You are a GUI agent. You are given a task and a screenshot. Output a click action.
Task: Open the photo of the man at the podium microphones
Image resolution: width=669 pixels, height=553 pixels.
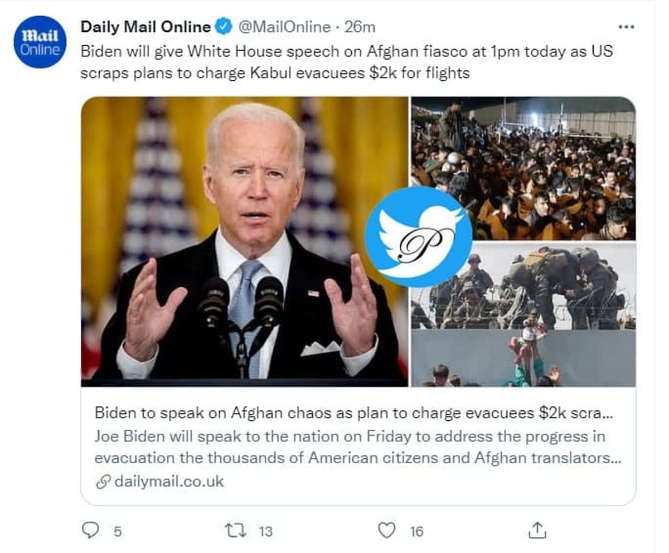coord(244,241)
